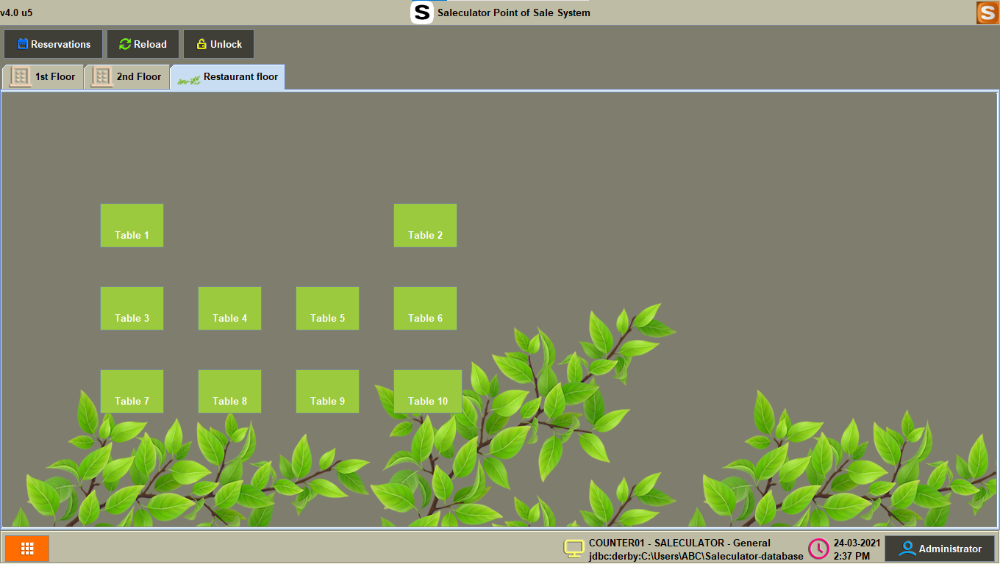Click the time 2:37 PM

click(851, 556)
